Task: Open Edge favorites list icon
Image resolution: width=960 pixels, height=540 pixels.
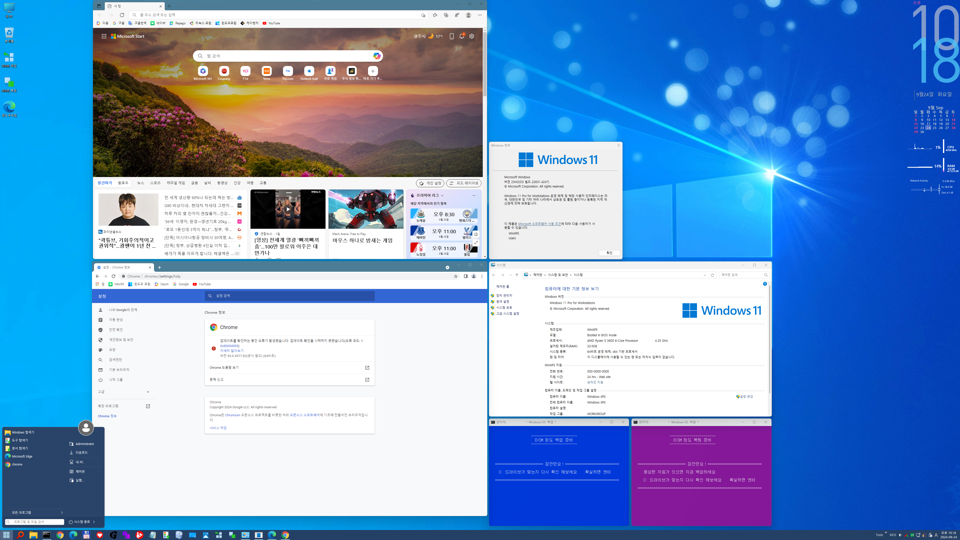Action: point(435,15)
